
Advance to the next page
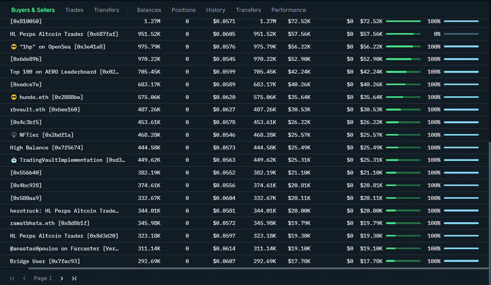(62, 278)
